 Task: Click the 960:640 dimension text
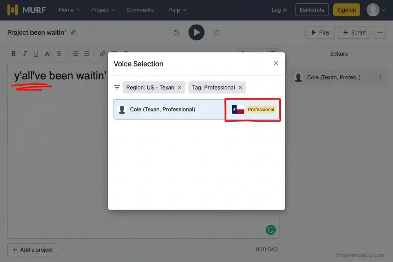(267, 249)
